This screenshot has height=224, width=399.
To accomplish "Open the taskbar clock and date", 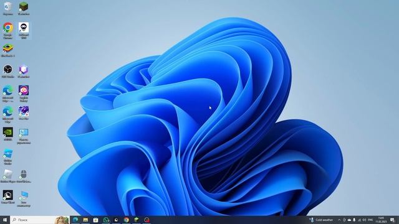I will coord(381,220).
